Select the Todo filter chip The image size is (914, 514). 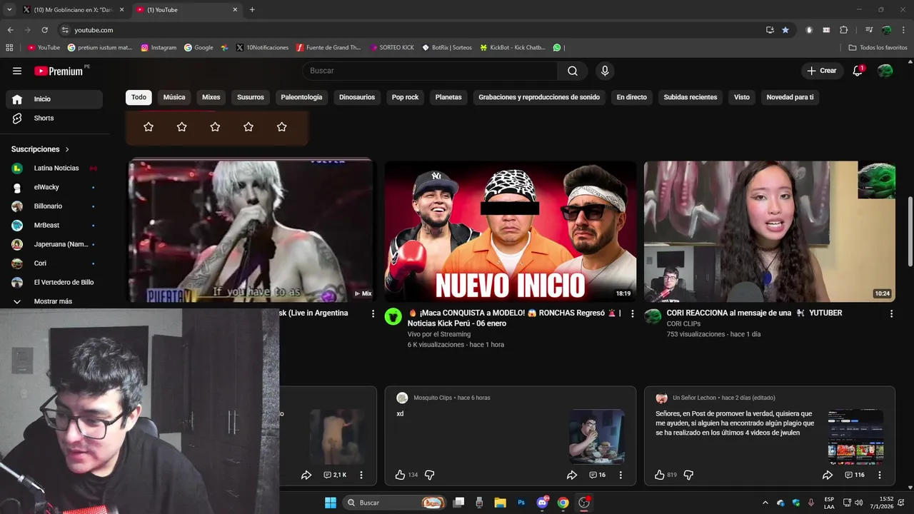pyautogui.click(x=139, y=97)
